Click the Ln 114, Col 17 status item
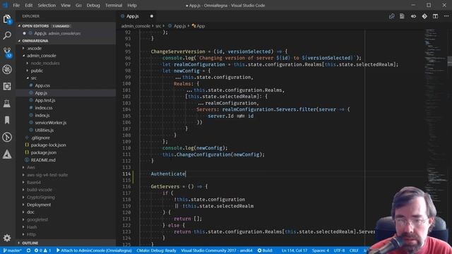452x254 pixels. [x=295, y=250]
